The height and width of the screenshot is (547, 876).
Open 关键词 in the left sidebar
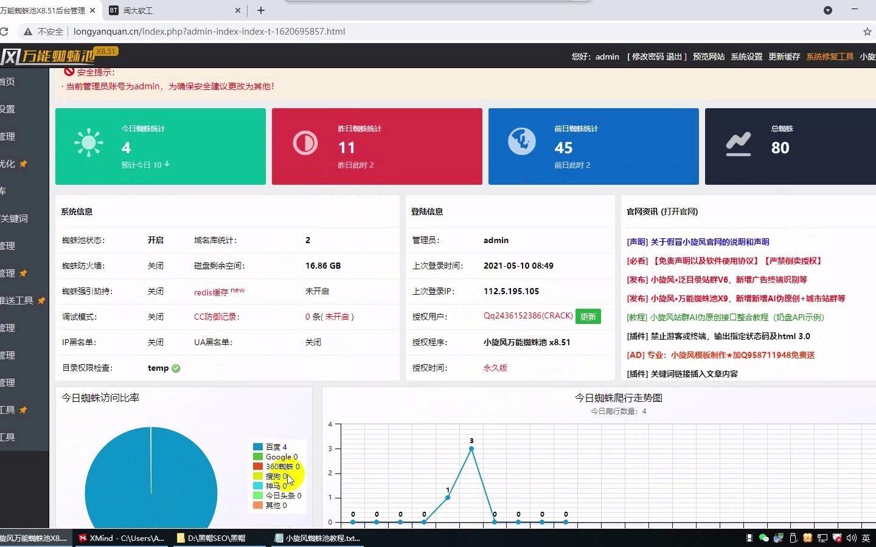point(15,218)
